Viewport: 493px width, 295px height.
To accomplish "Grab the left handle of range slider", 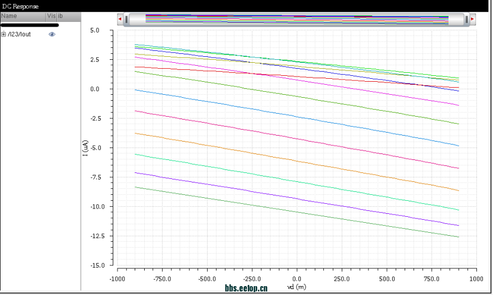I will pos(126,20).
